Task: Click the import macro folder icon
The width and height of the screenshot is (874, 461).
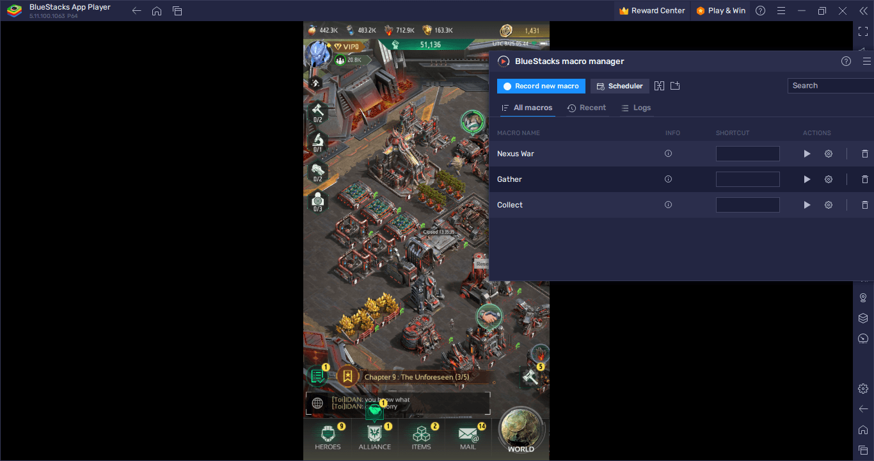Action: coord(675,86)
